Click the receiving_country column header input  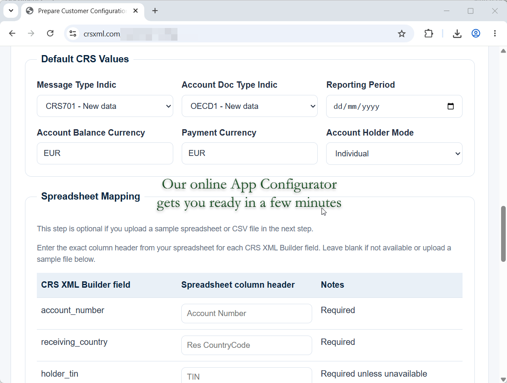point(247,345)
